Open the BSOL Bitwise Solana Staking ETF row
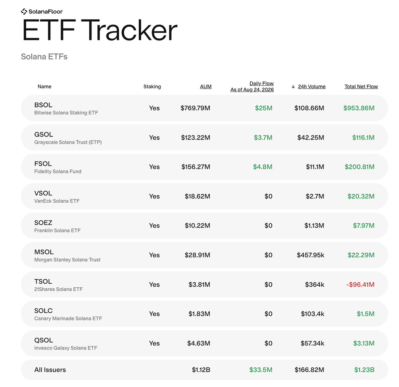The height and width of the screenshot is (387, 399). 204,108
